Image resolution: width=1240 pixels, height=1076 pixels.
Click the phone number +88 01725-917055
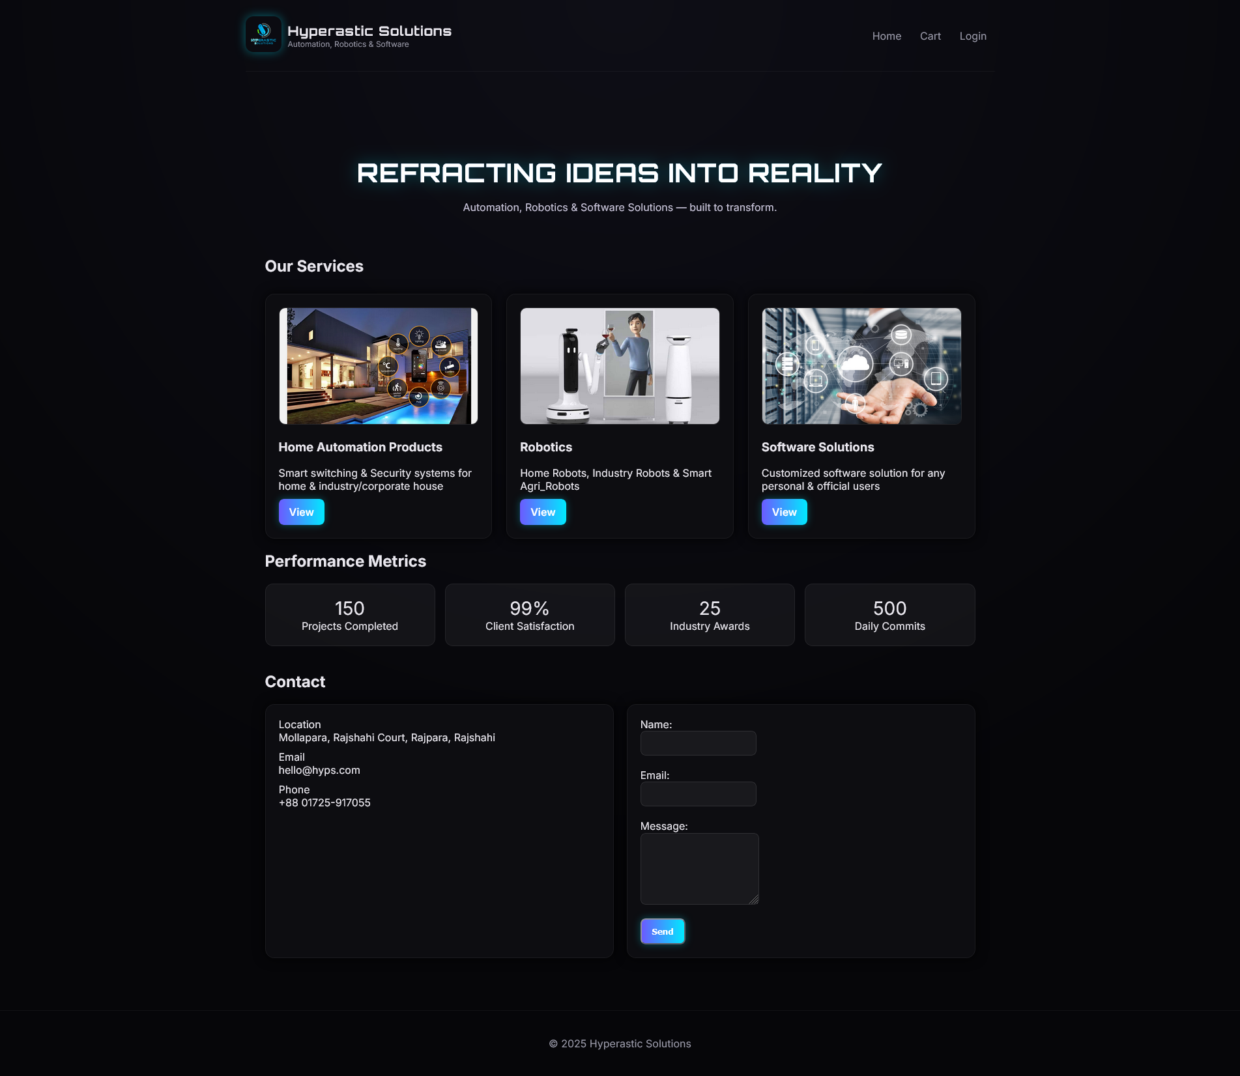tap(324, 802)
